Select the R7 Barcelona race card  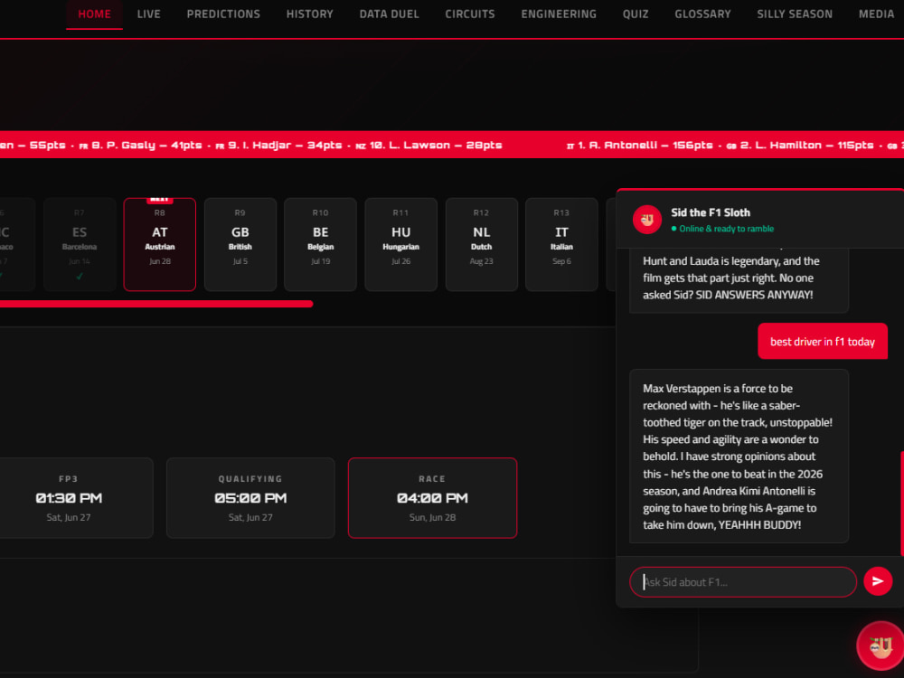point(80,244)
